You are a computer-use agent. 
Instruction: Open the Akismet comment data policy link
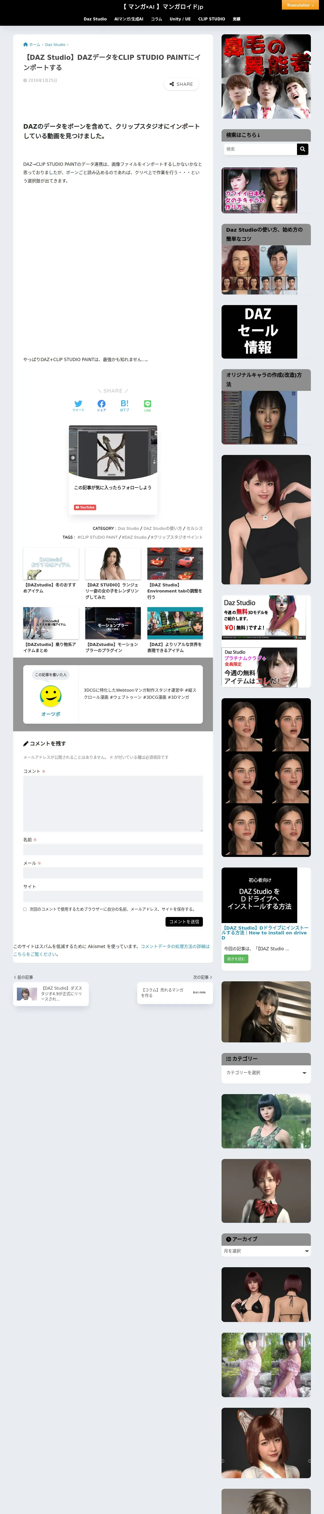click(x=111, y=950)
